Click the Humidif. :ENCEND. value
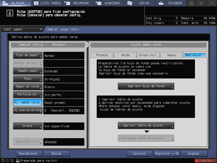 [x=66, y=110]
